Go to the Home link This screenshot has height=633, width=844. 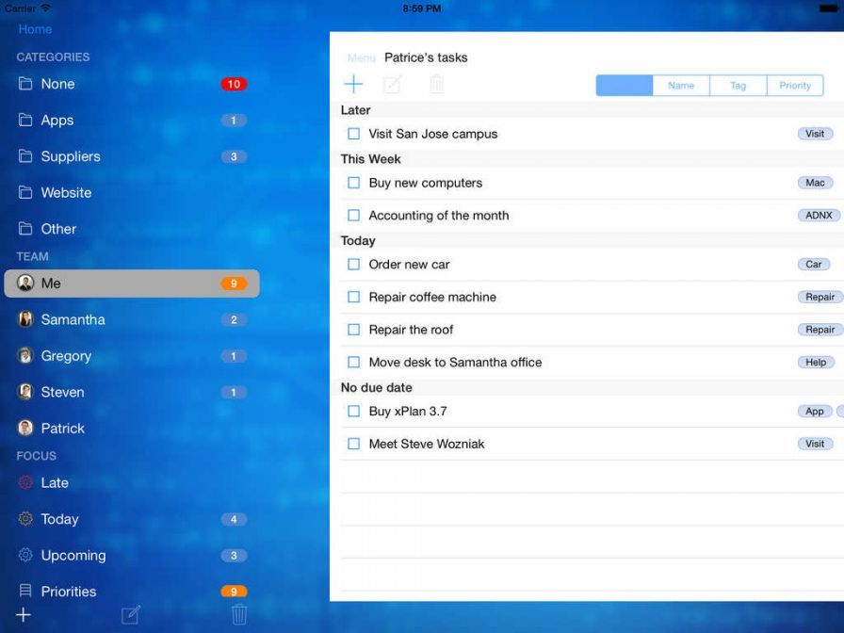[36, 29]
